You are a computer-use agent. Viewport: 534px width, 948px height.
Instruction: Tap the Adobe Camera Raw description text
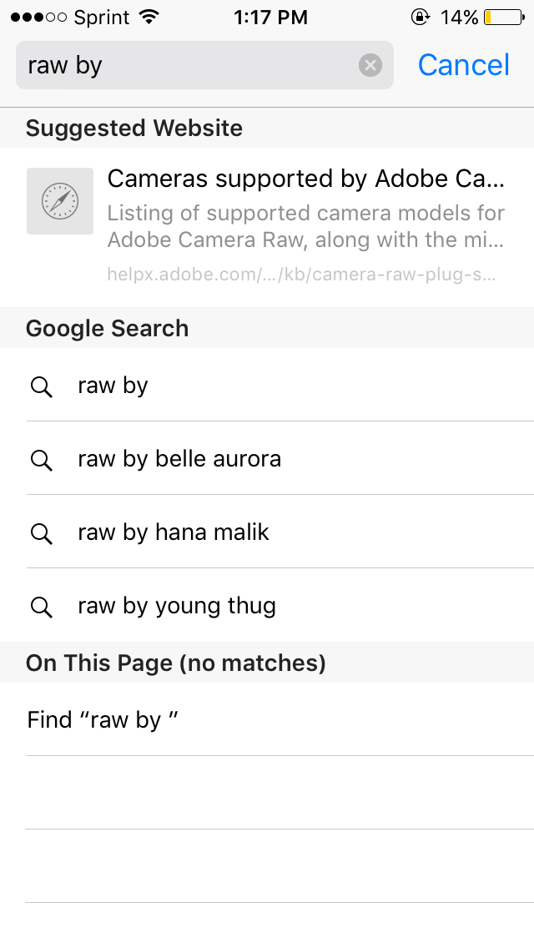(x=306, y=226)
